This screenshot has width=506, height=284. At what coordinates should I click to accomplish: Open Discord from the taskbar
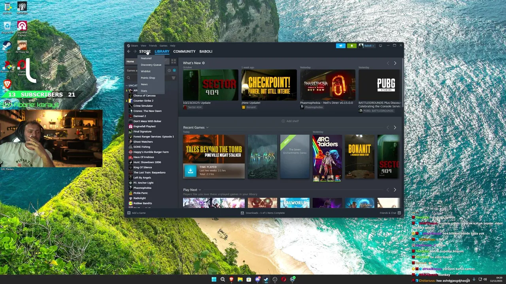(257, 279)
